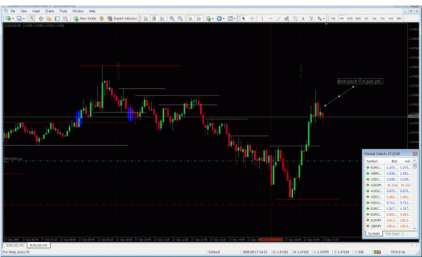Select the Equidistant Channel tool
This screenshot has width=422, height=257.
[x=287, y=18]
